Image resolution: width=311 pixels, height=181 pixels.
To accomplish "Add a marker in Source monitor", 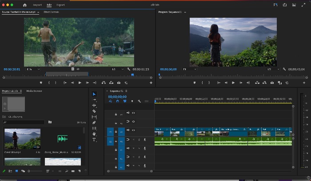I will click(x=41, y=83).
